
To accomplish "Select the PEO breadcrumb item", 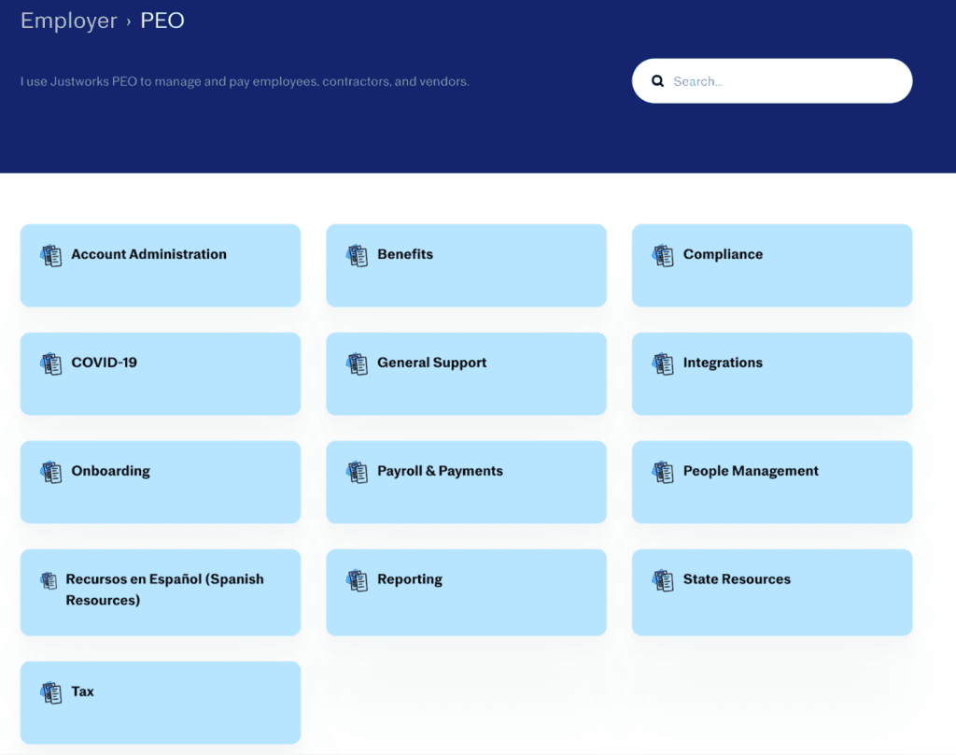I will [x=162, y=20].
